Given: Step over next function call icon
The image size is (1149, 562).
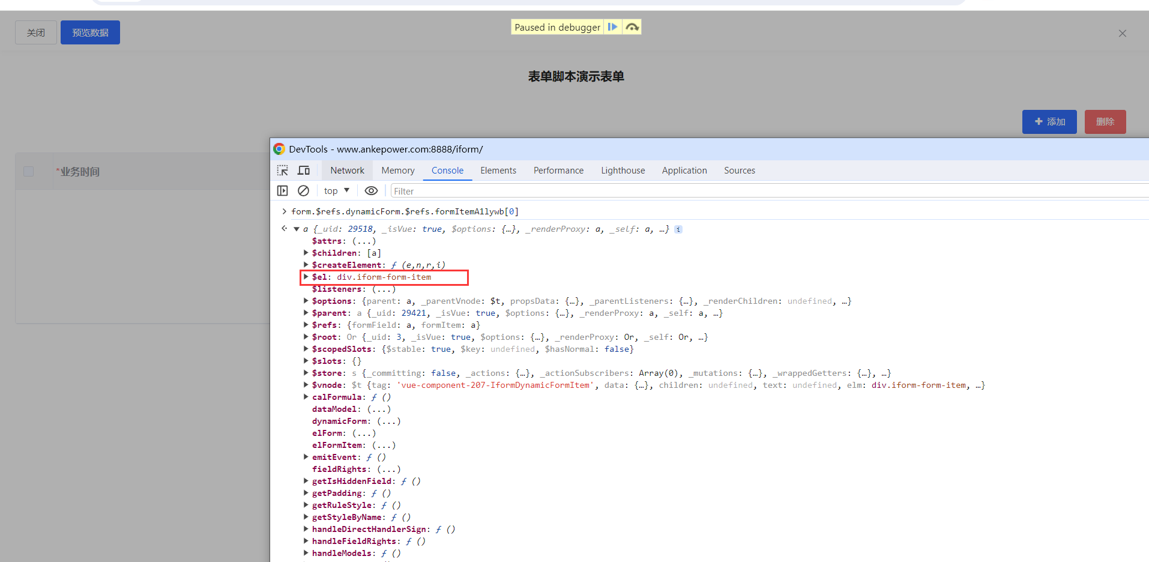Looking at the screenshot, I should pos(632,27).
